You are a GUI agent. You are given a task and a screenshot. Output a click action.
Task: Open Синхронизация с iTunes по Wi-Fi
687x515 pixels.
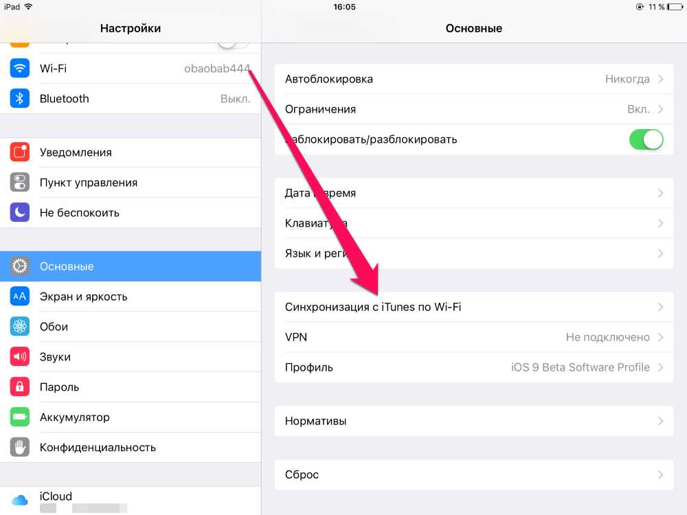(474, 307)
